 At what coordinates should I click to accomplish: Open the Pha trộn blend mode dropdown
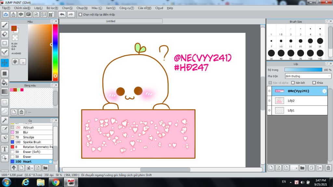[308, 76]
